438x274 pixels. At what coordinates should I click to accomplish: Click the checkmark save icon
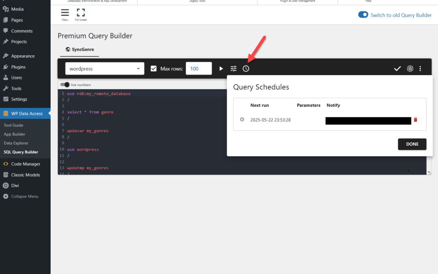point(397,69)
